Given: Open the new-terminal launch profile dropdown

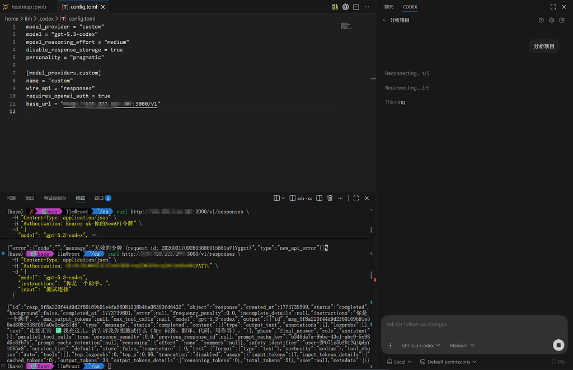Looking at the screenshot, I should (283, 198).
